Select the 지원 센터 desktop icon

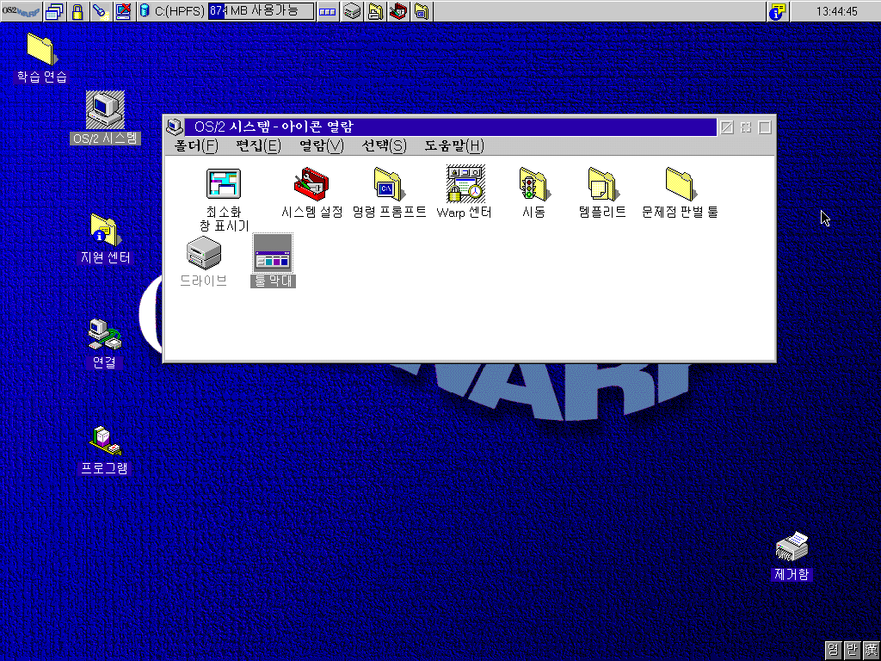(x=105, y=239)
